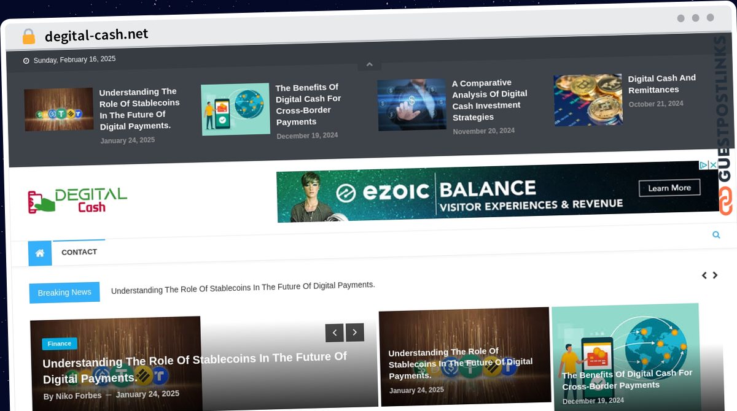
Task: Click the December 19, 2024 date in top bar
Action: 307,136
